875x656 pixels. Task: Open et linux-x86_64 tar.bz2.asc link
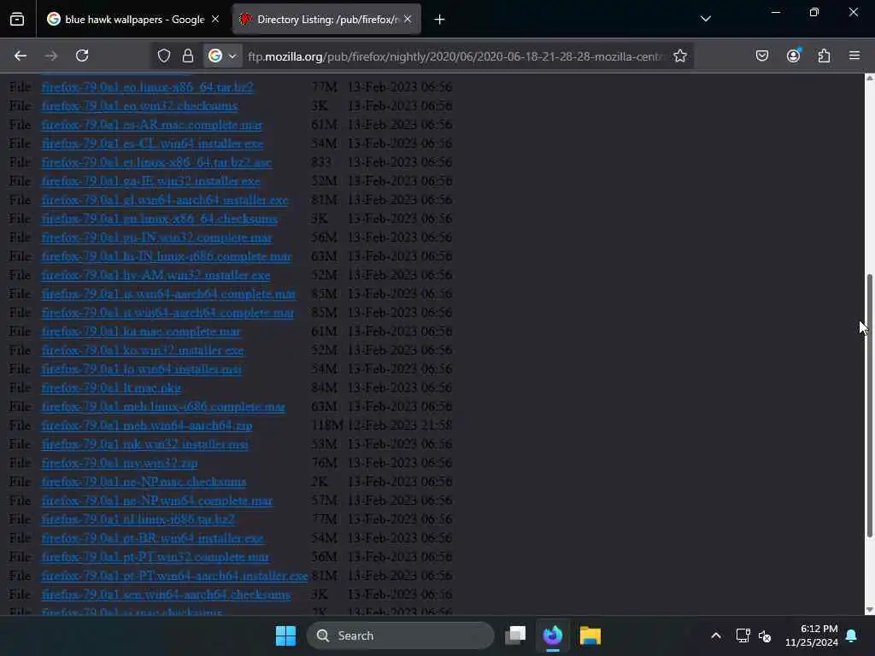point(156,162)
